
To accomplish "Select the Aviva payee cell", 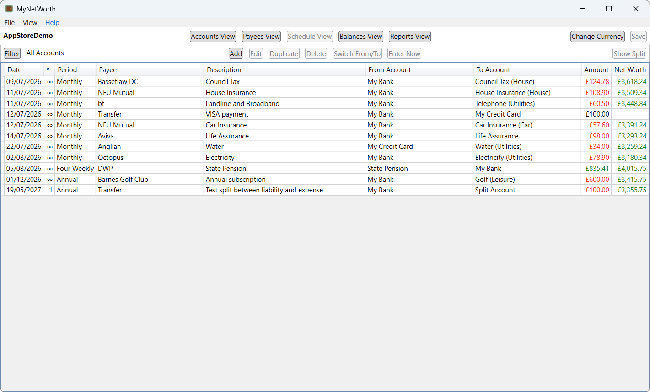I will [150, 136].
